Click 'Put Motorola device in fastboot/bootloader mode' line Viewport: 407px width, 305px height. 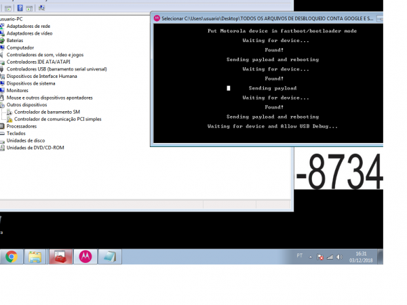282,31
